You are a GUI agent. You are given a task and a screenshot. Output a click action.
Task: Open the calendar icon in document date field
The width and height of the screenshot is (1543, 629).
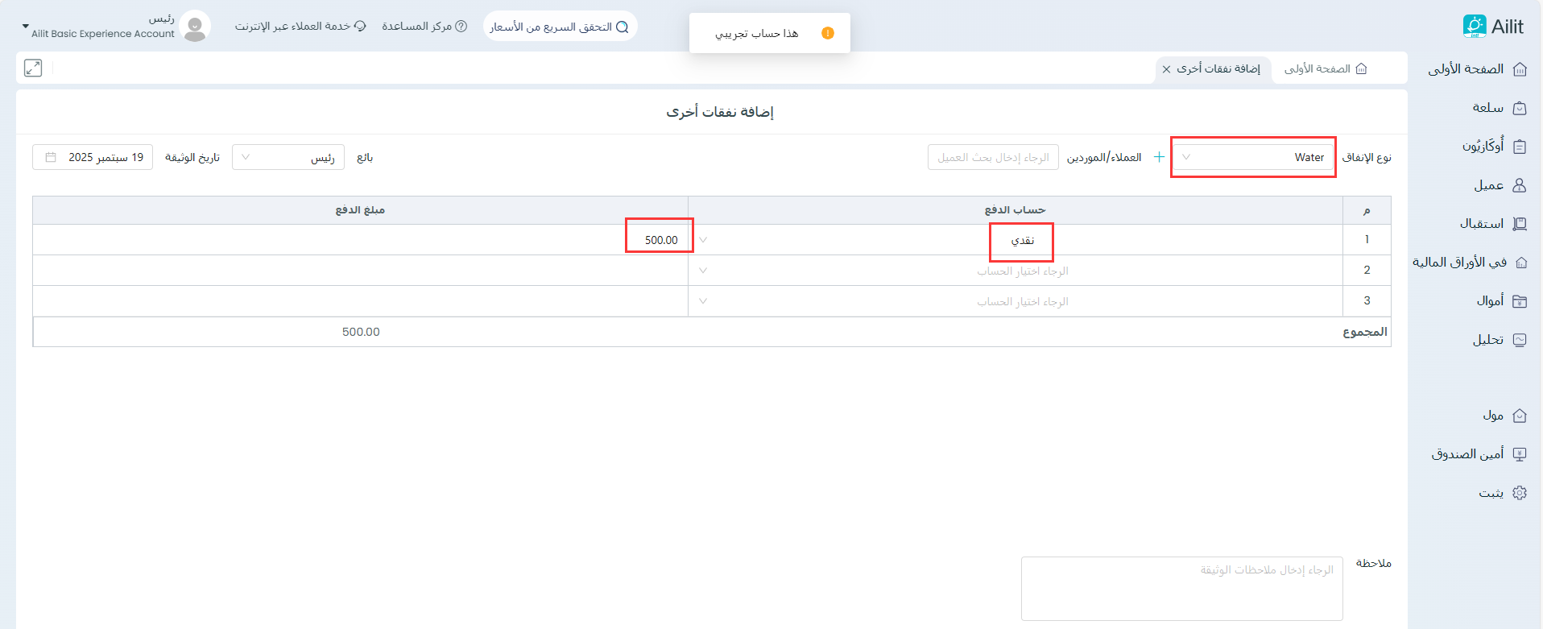[51, 157]
